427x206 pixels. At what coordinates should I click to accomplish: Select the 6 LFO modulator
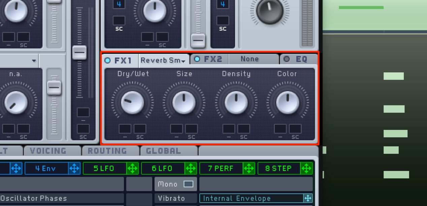(163, 168)
